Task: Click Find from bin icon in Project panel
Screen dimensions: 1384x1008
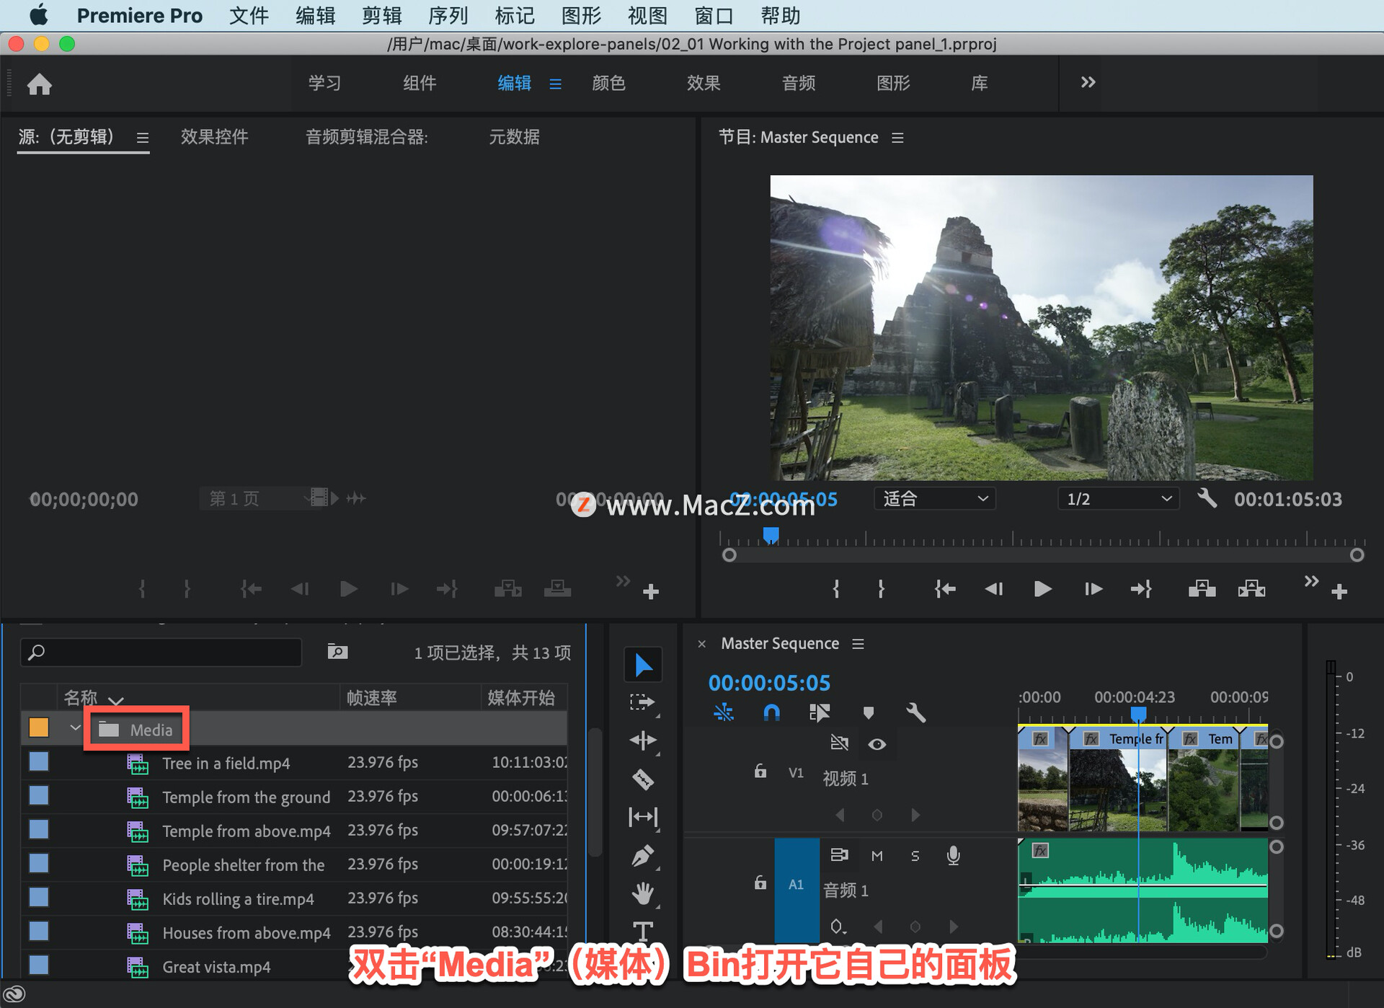Action: (337, 652)
